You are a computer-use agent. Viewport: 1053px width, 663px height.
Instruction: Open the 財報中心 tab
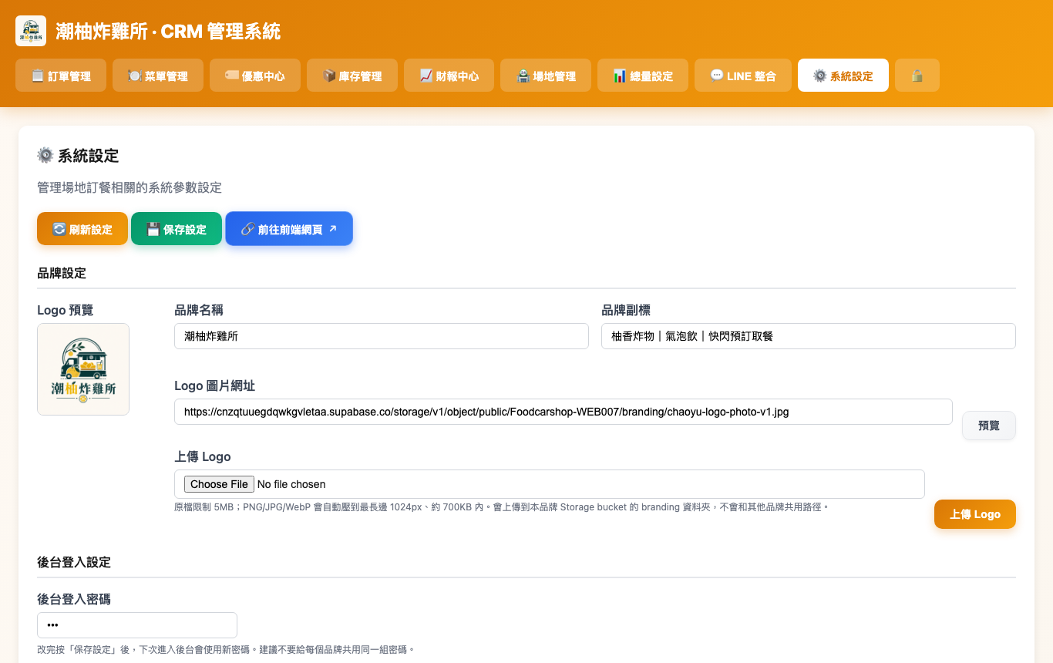449,76
